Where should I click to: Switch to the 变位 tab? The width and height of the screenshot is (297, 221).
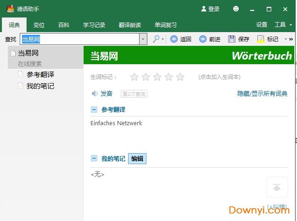click(x=39, y=25)
